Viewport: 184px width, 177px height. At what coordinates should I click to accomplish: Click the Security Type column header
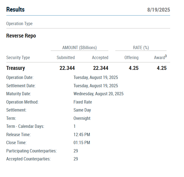click(18, 58)
